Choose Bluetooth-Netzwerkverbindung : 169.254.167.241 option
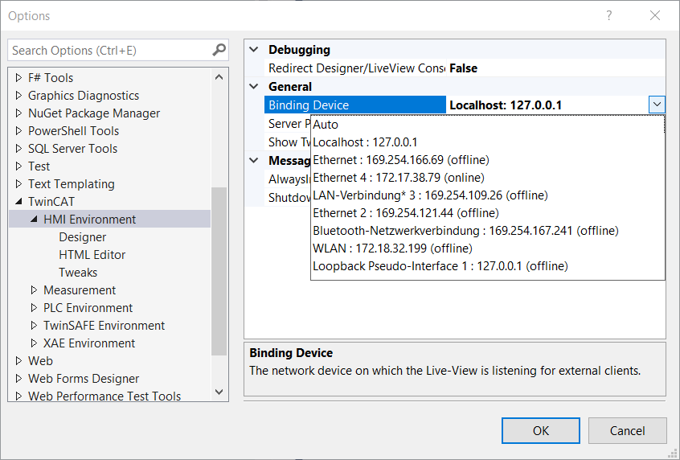The width and height of the screenshot is (680, 460). 488,231
